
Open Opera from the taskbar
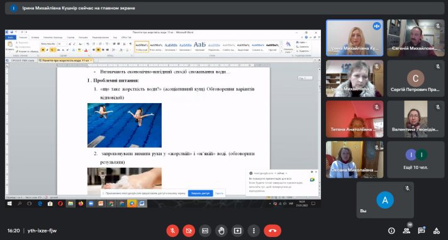(x=60, y=204)
